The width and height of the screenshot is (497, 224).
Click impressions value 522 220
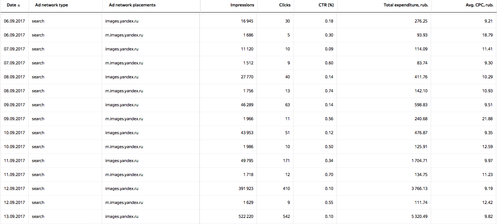tap(244, 216)
